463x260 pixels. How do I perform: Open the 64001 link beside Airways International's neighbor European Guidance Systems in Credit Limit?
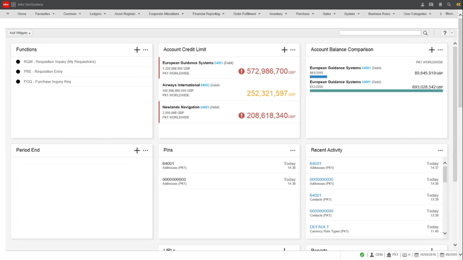coord(219,63)
